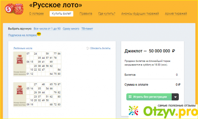Click the Русское лото logo on the first ticket
Viewport: 198px width, 119px height.
coord(20,59)
